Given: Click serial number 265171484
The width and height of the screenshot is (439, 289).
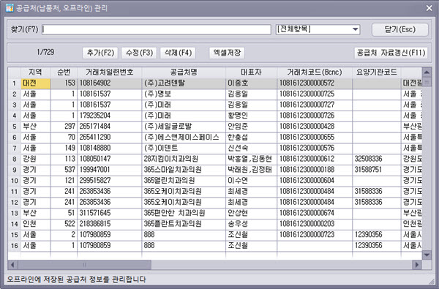Looking at the screenshot, I should (x=110, y=127).
